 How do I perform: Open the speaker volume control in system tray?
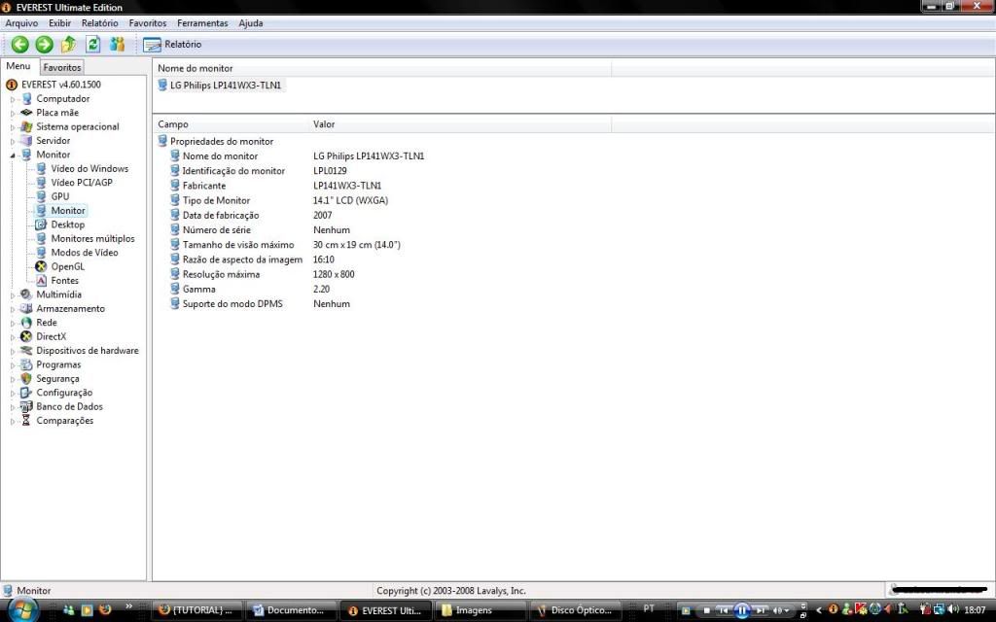point(953,610)
